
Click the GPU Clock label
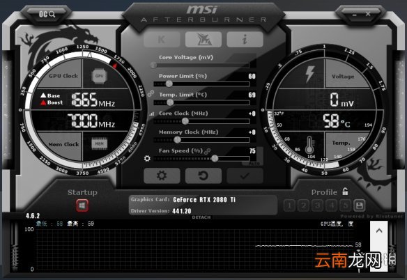coord(63,76)
